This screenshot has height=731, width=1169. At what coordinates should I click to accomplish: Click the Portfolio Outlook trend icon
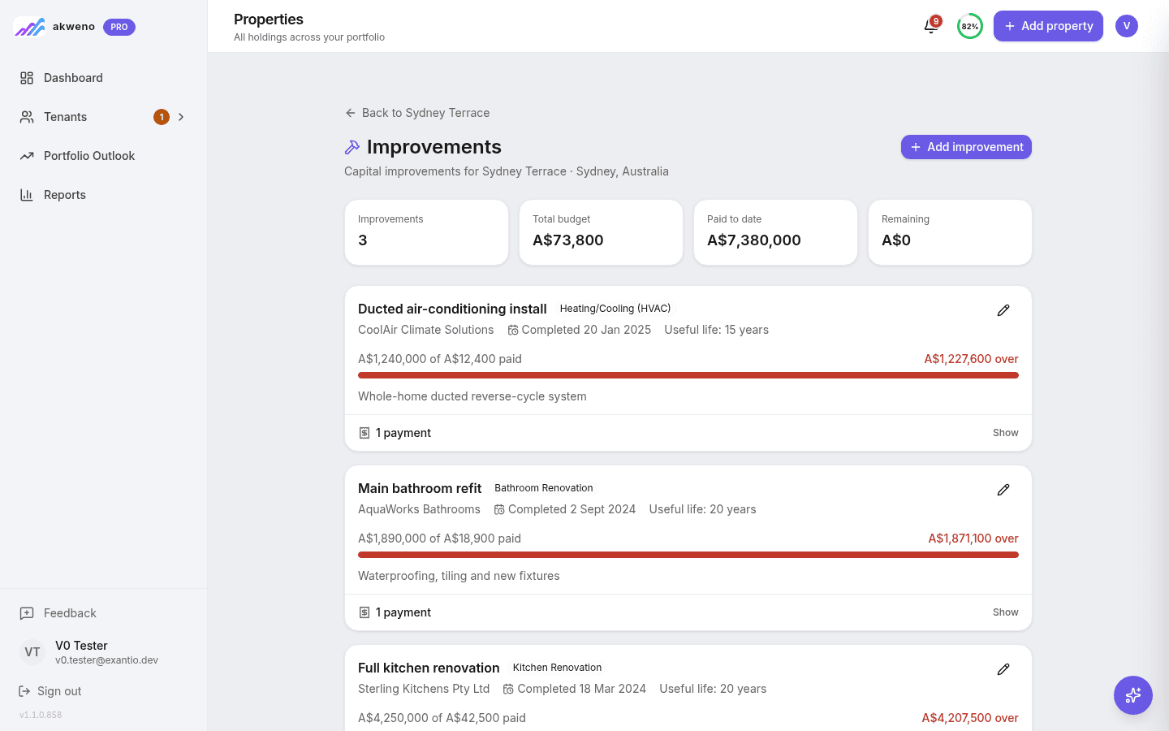tap(27, 156)
